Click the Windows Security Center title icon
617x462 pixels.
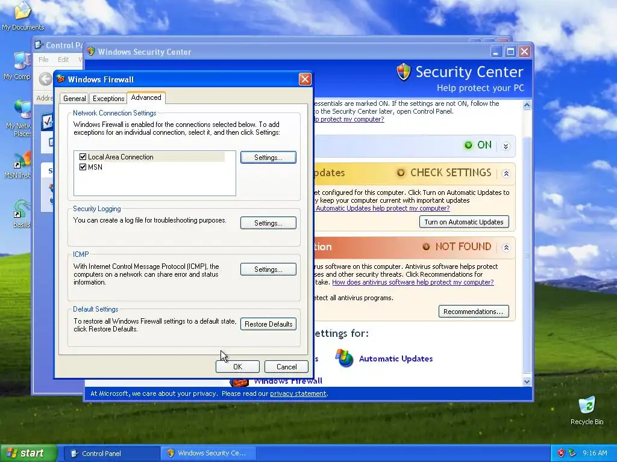click(91, 52)
